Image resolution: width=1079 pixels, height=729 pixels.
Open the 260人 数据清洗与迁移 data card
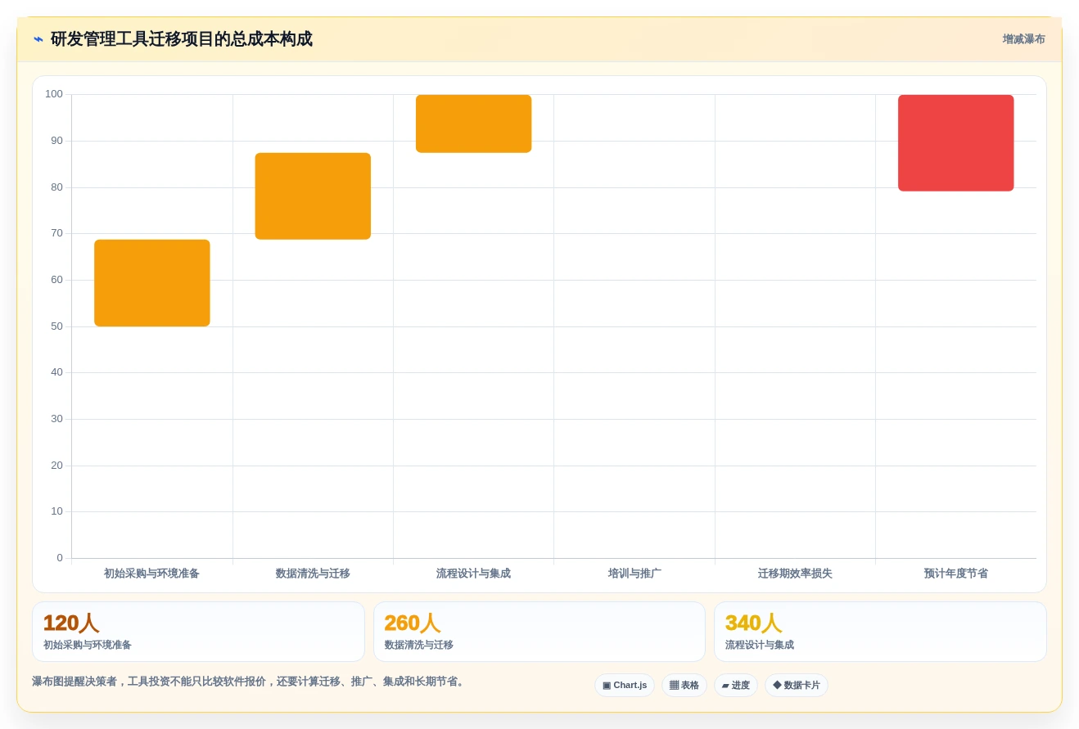tap(539, 632)
